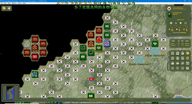Click the tank silhouette icon in panel

(x=178, y=63)
